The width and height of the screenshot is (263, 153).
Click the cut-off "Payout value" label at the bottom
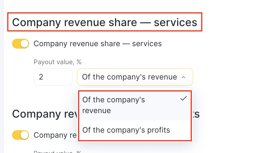click(x=57, y=151)
